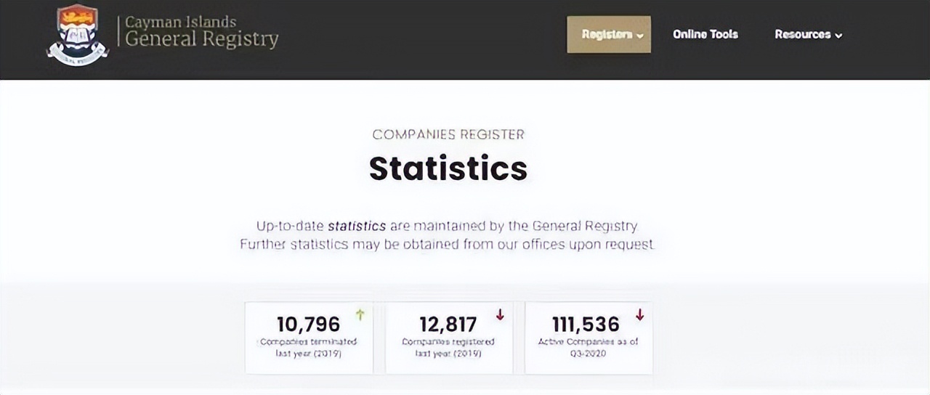Click the 'Companies terminated last year (2019)' label
The height and width of the screenshot is (395, 930).
tap(309, 347)
